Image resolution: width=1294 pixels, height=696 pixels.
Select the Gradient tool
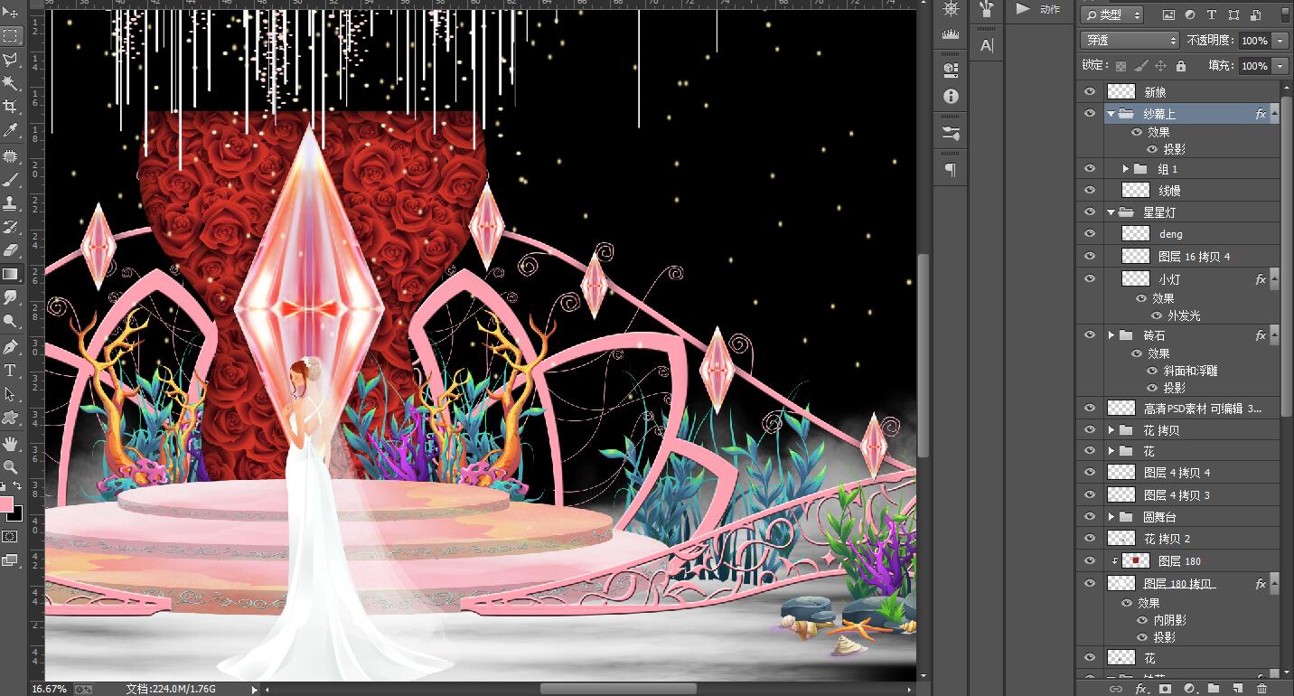pyautogui.click(x=11, y=274)
